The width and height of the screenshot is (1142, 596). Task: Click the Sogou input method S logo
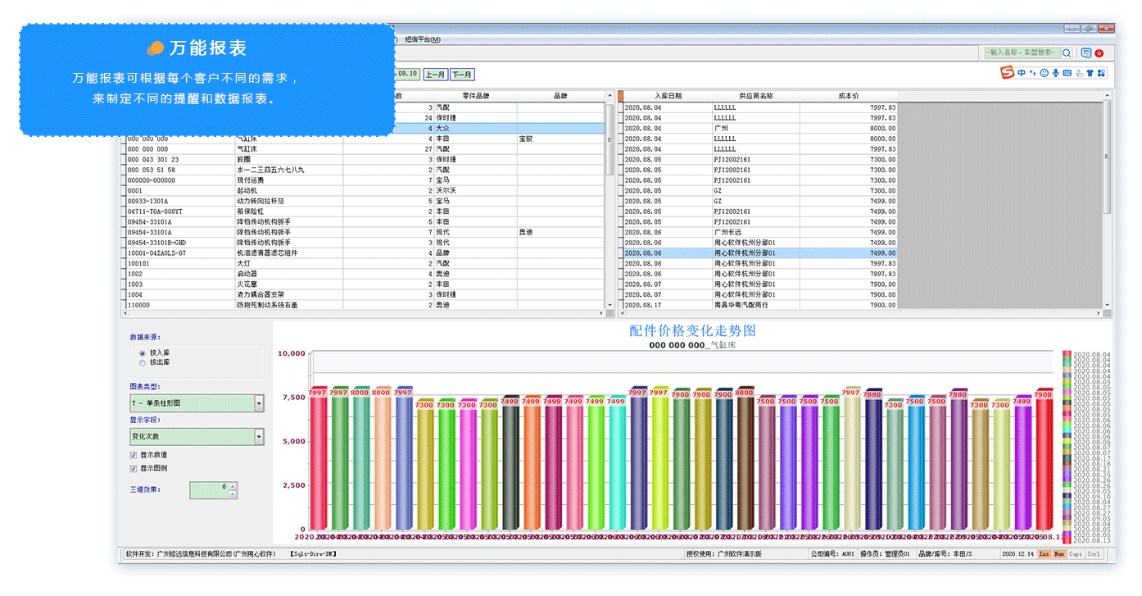pyautogui.click(x=1008, y=73)
